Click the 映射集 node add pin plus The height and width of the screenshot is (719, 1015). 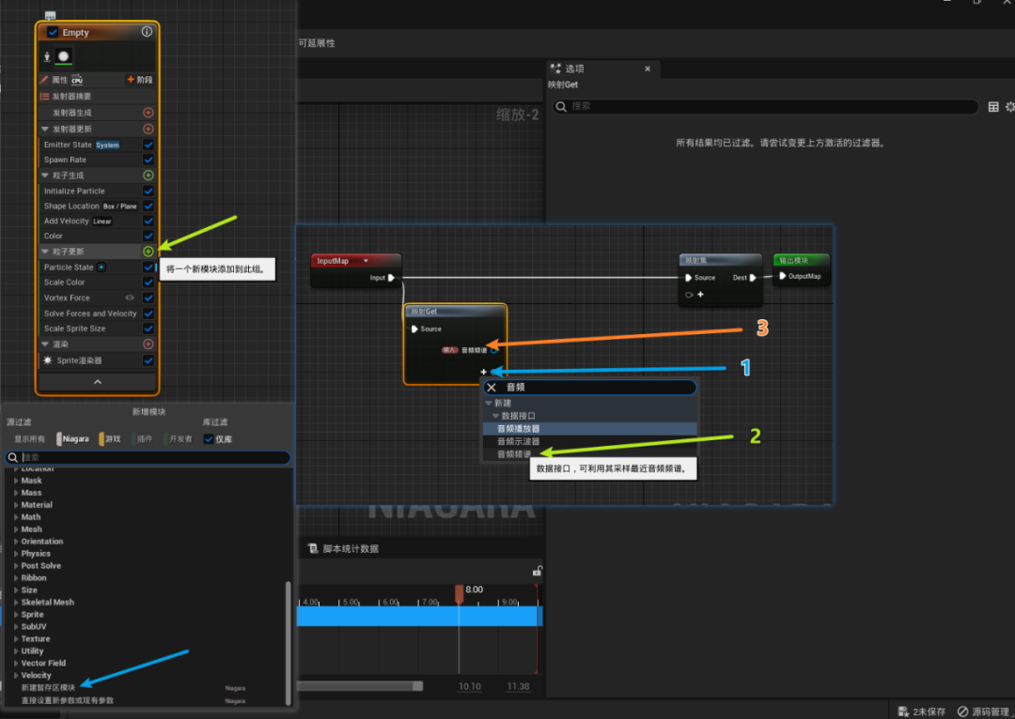point(700,294)
